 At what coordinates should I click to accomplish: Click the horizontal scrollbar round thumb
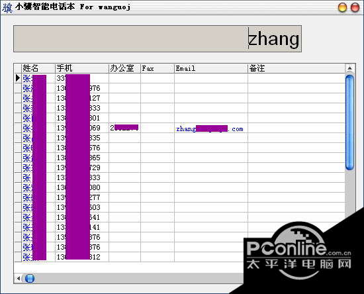30,278
